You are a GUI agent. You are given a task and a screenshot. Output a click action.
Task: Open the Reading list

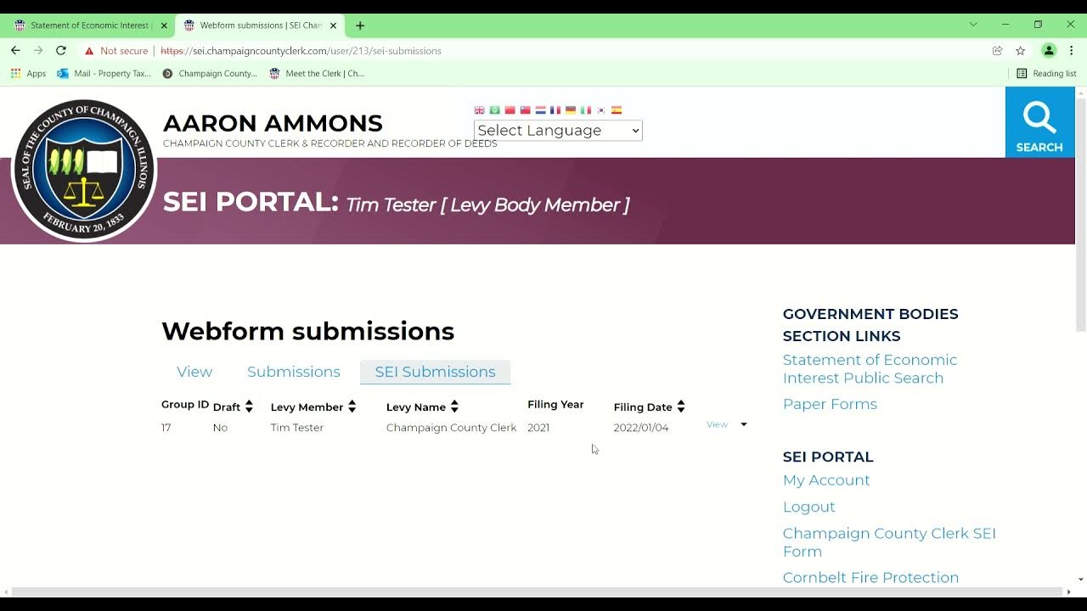[1046, 74]
